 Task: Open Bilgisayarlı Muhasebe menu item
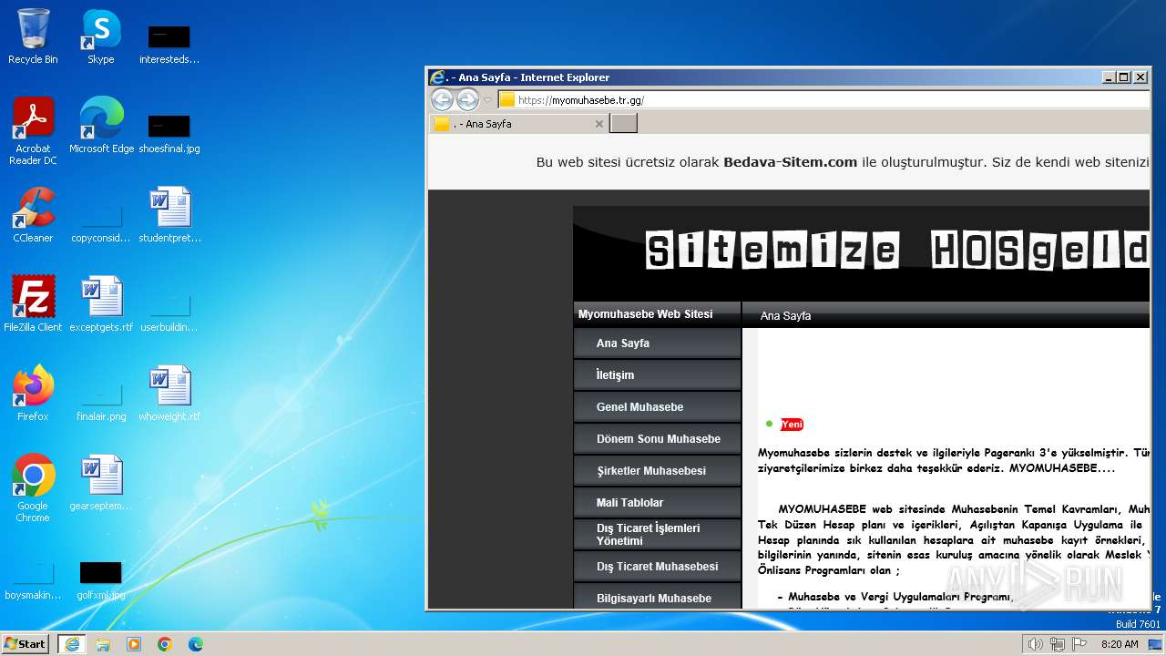coord(657,598)
